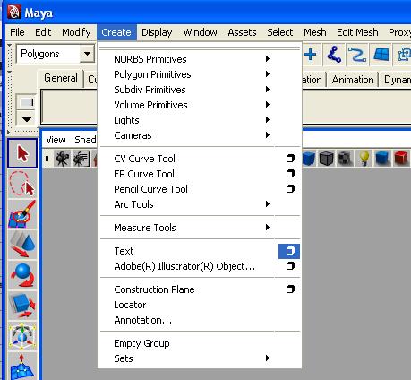Image resolution: width=411 pixels, height=380 pixels.
Task: Select the arrow Select tool
Action: tap(22, 153)
